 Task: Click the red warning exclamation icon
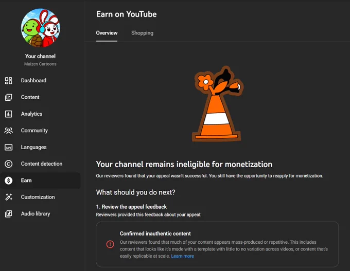(x=110, y=244)
